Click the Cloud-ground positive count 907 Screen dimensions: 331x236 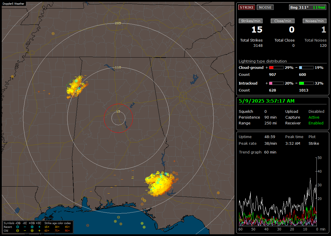(273, 75)
